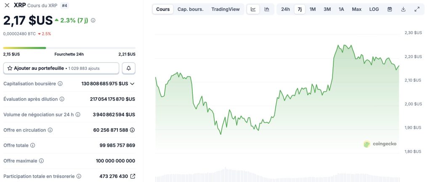Open the TradingView tab
The width and height of the screenshot is (431, 182).
coord(225,9)
